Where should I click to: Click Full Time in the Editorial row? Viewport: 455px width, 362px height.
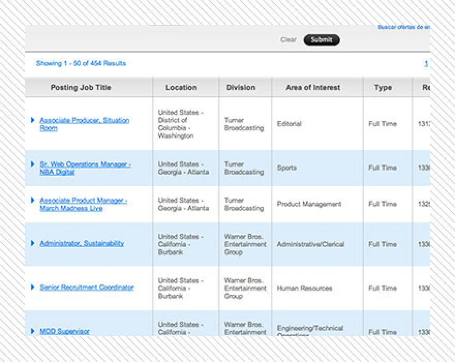click(383, 124)
